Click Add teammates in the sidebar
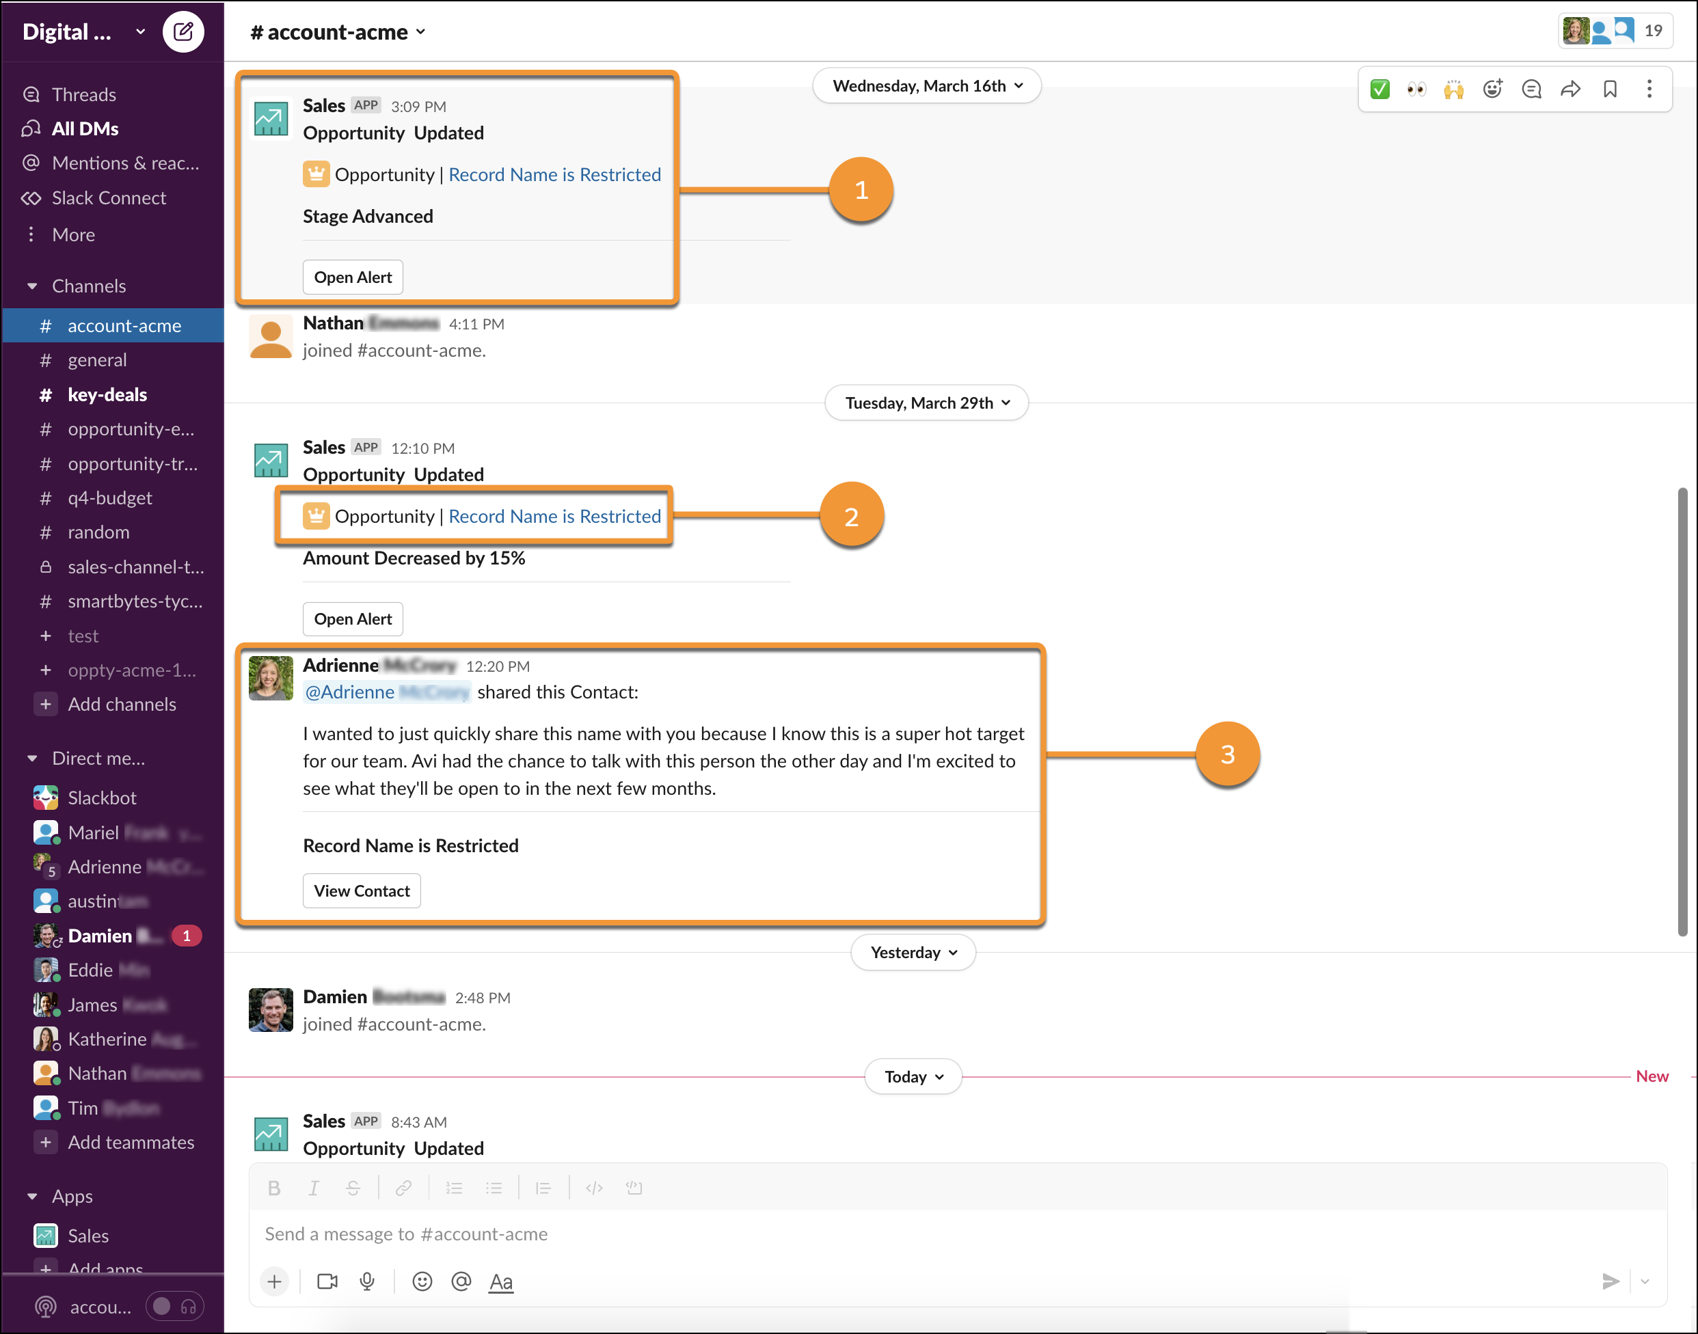This screenshot has width=1698, height=1334. coord(113,1143)
